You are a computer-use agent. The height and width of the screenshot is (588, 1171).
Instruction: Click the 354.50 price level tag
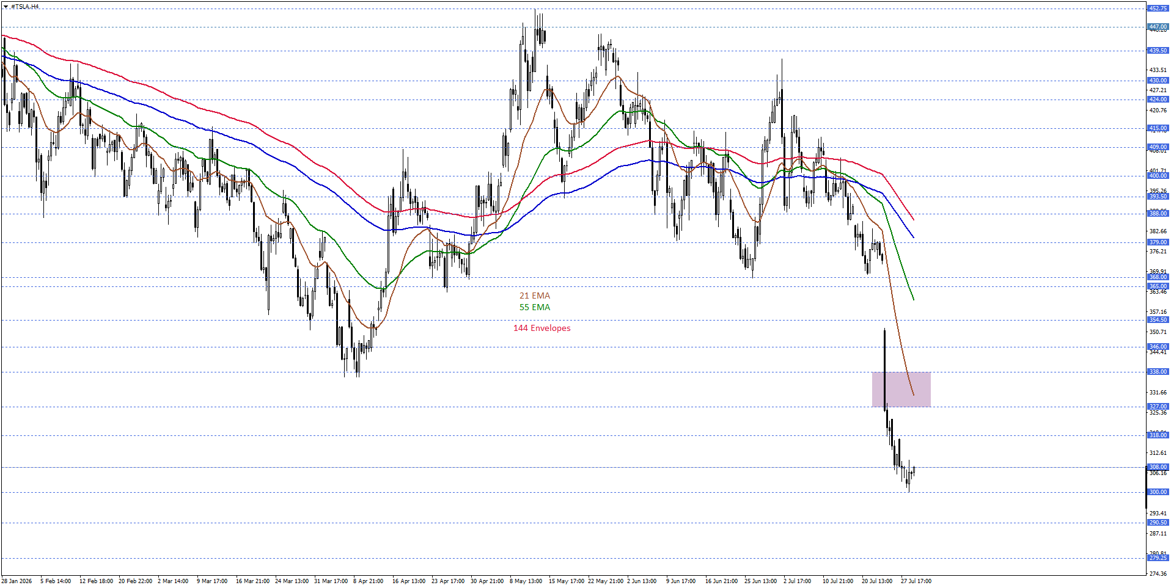click(x=1158, y=320)
